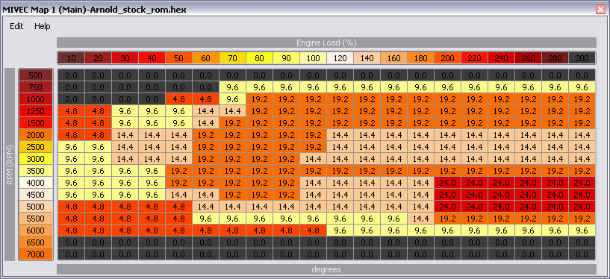
Task: Select the 14.4 cell at 5500 RPM, 180 load
Action: click(x=420, y=219)
